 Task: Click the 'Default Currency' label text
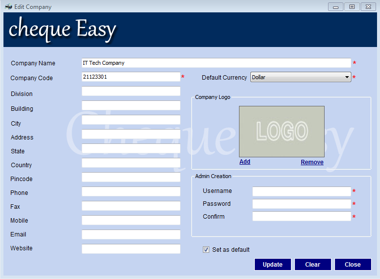tap(224, 78)
